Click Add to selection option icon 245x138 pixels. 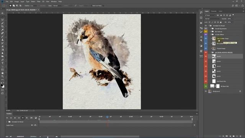14,6
